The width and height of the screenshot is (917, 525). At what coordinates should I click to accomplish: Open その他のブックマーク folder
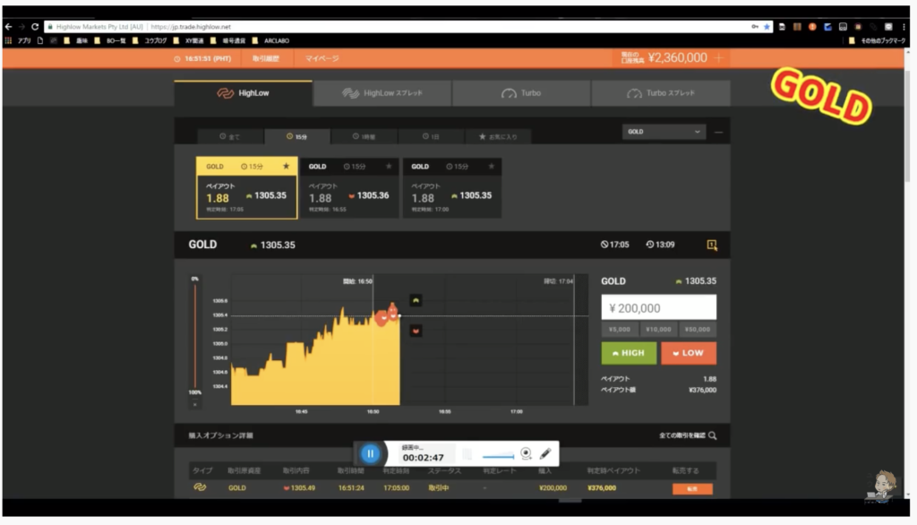(878, 41)
